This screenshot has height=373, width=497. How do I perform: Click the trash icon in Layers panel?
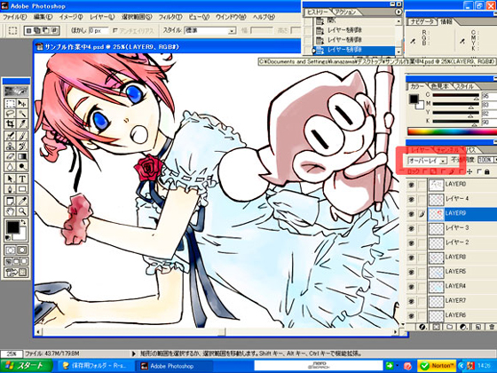(492, 327)
